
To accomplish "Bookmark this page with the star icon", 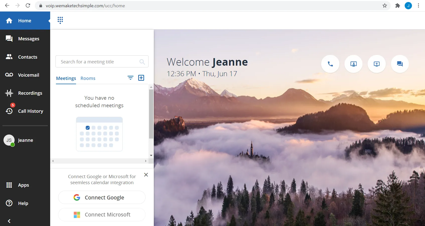I will point(385,6).
